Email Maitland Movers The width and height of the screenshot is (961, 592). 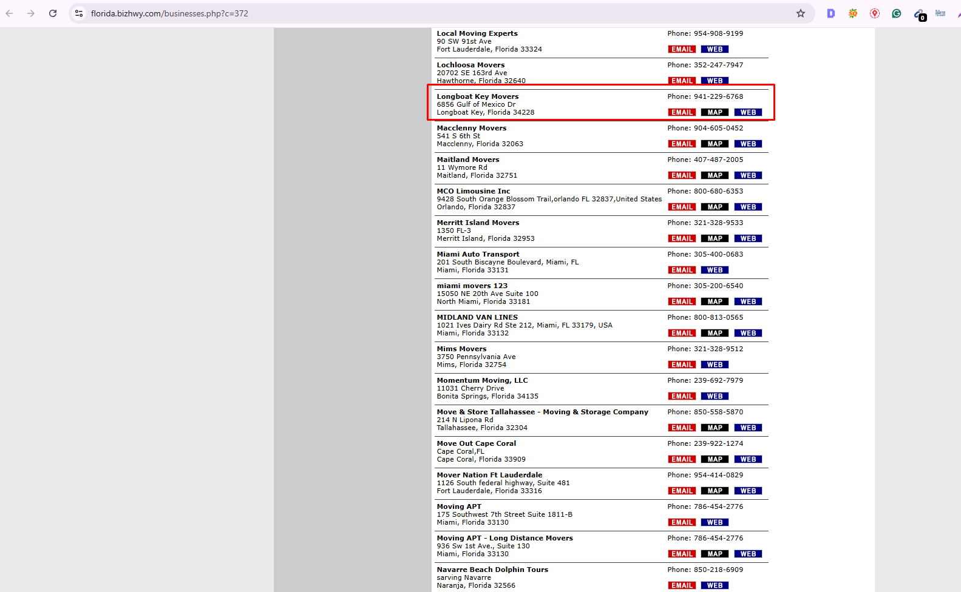click(682, 176)
